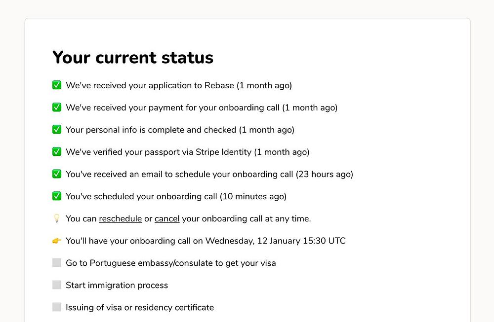Tick the Issuing of visa checkbox
This screenshot has width=494, height=322.
coord(57,307)
